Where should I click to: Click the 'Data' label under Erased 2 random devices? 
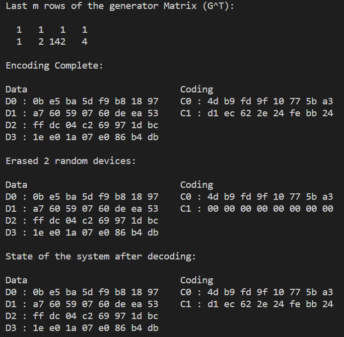16,185
